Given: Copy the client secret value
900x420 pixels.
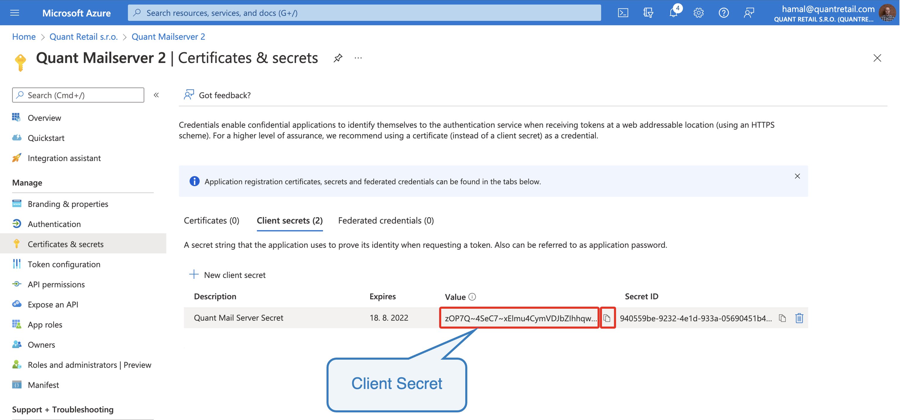Looking at the screenshot, I should pyautogui.click(x=607, y=318).
